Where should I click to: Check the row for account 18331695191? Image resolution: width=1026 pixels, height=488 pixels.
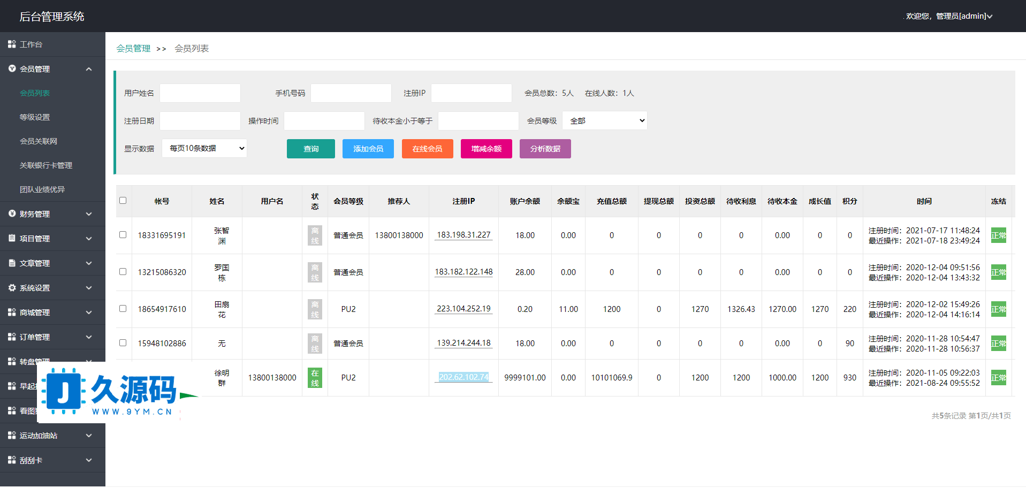(123, 235)
